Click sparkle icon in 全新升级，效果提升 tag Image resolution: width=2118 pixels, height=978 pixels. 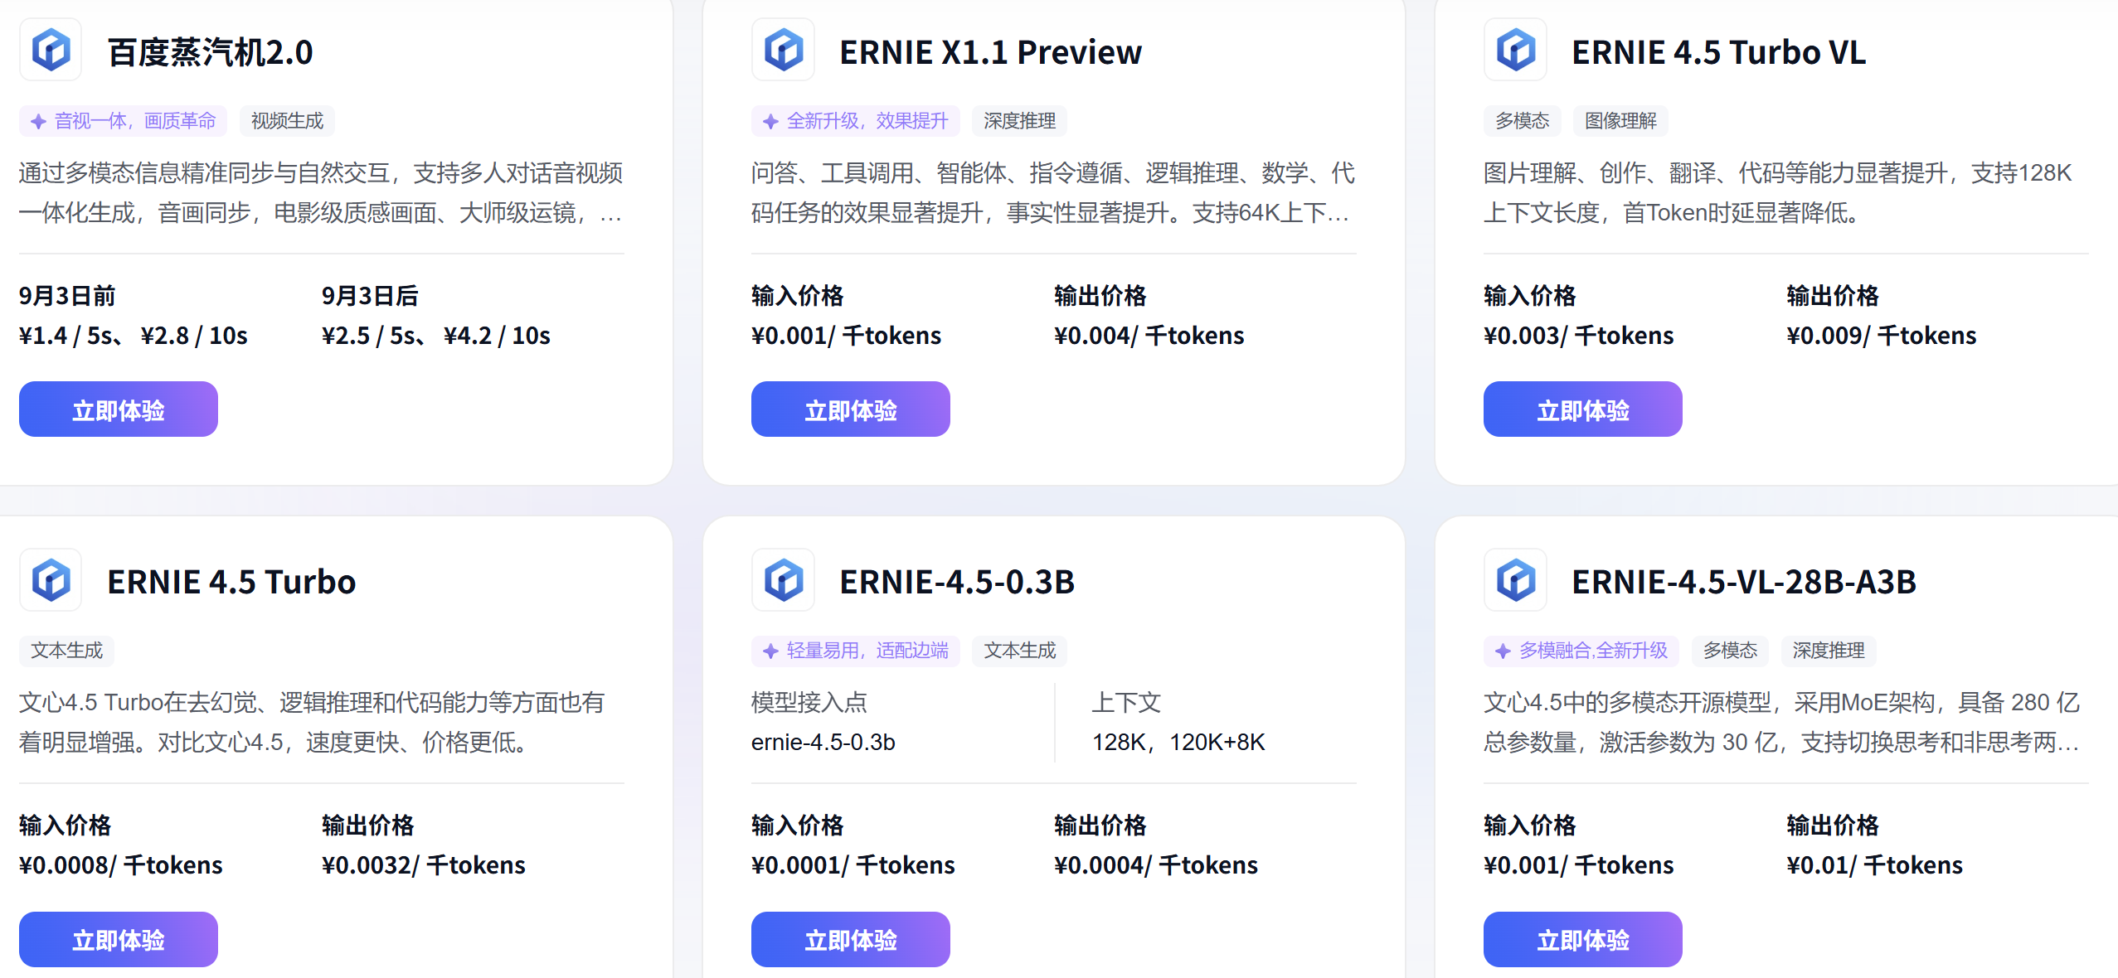[x=770, y=122]
